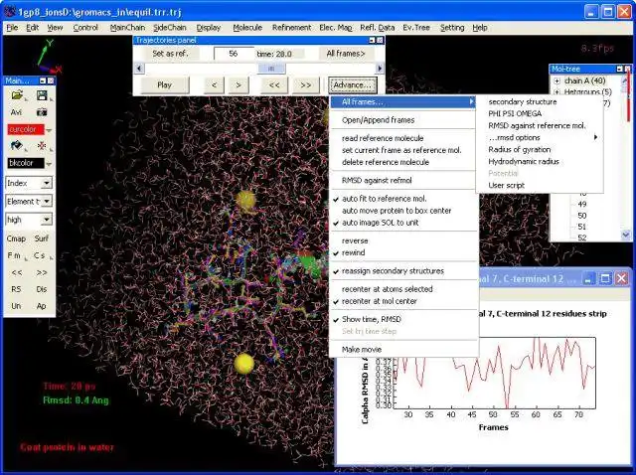The height and width of the screenshot is (475, 636).
Task: Click the Play button in Trajectories panel
Action: (x=164, y=85)
